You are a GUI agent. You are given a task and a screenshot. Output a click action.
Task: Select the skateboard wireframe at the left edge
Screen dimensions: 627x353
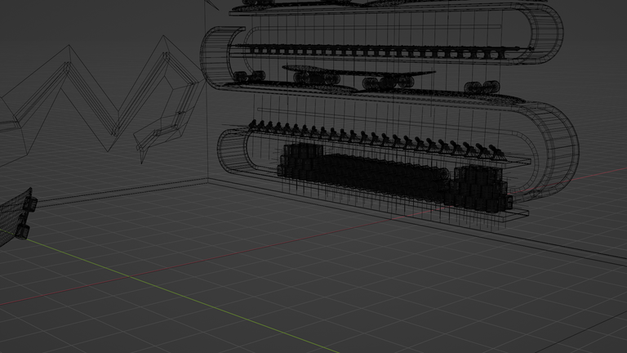(17, 217)
